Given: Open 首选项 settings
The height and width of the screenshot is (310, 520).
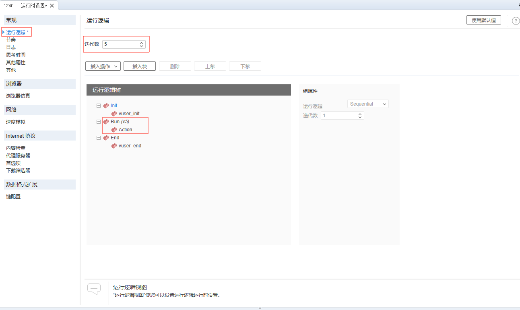Looking at the screenshot, I should pyautogui.click(x=13, y=163).
